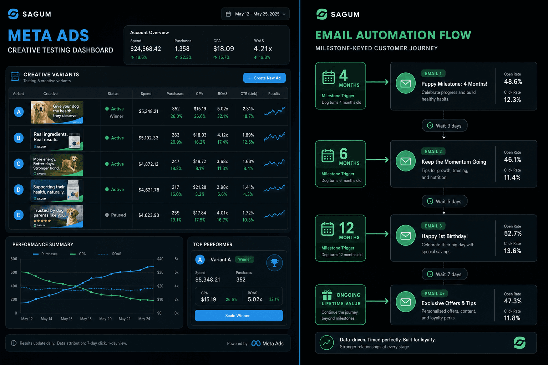Click the Creative Variants calendar icon
The width and height of the screenshot is (548, 365).
[x=15, y=76]
